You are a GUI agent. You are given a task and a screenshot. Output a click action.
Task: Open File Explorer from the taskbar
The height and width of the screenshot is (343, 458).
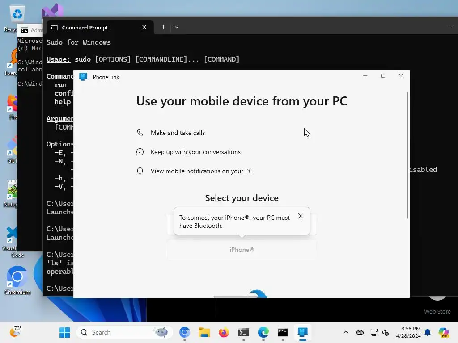point(204,332)
